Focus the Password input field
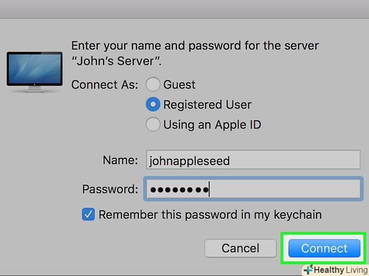369x276 pixels. (x=252, y=190)
